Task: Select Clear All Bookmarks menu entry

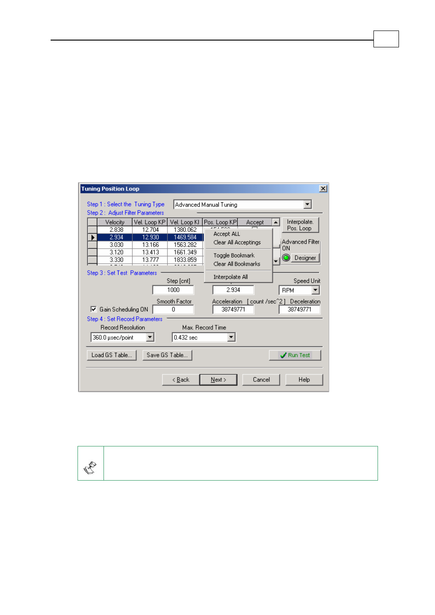Action: [238, 264]
